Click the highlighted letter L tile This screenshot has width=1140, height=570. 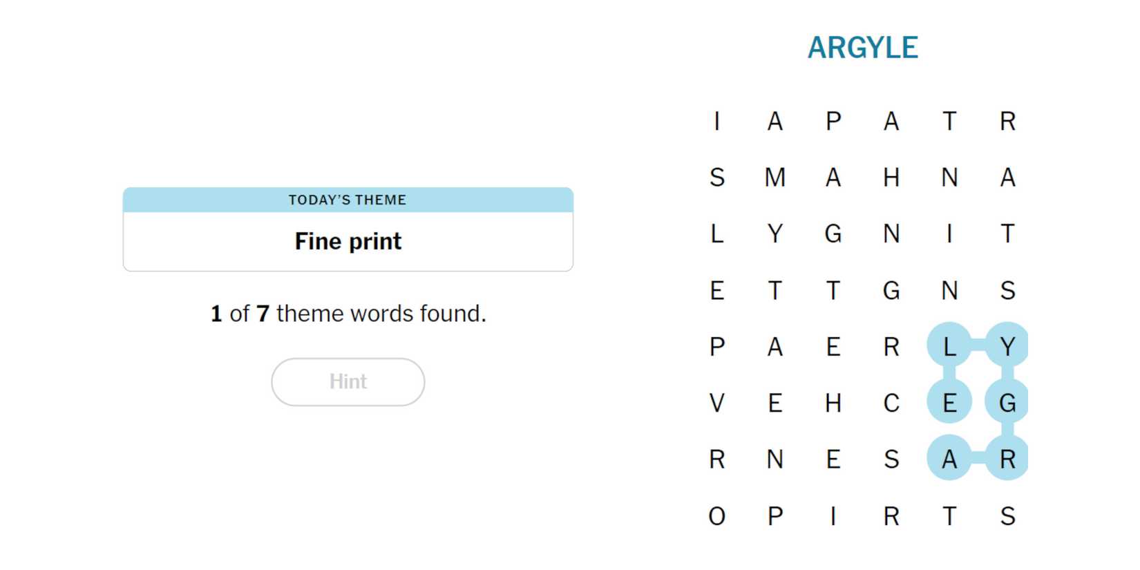coord(949,346)
